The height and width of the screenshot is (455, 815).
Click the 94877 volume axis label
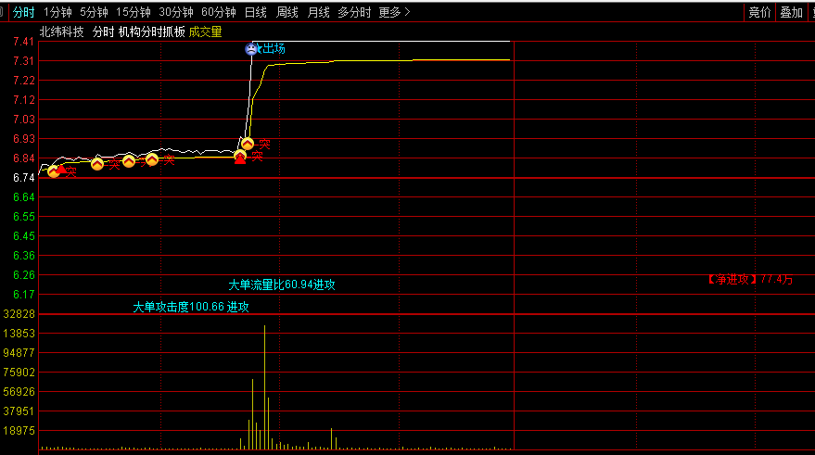click(x=19, y=353)
